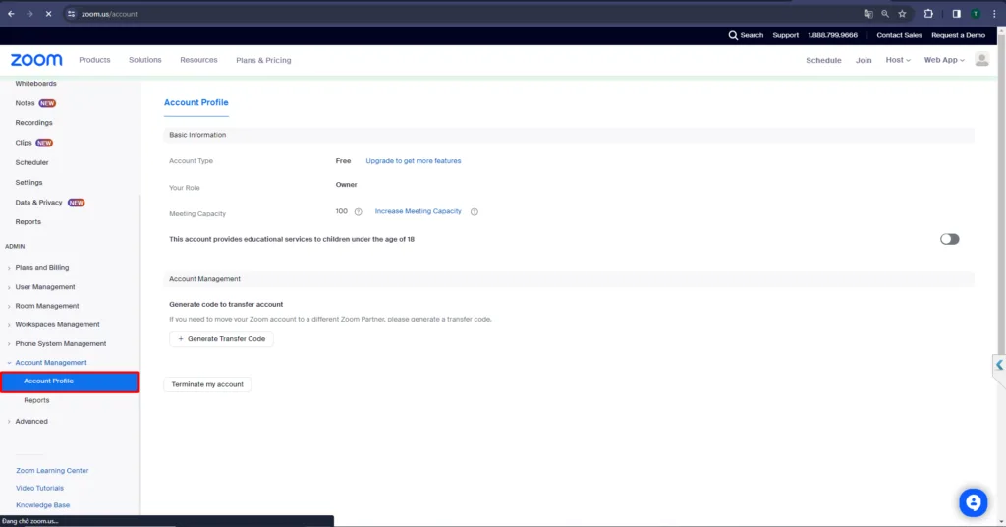Open the blue chat support bubble
The height and width of the screenshot is (527, 1006).
pyautogui.click(x=973, y=502)
